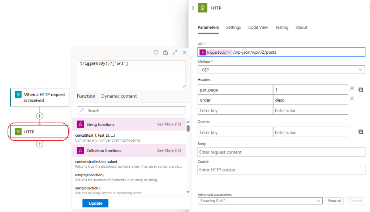Collapse the HTTP panel with the chevron

(193, 8)
